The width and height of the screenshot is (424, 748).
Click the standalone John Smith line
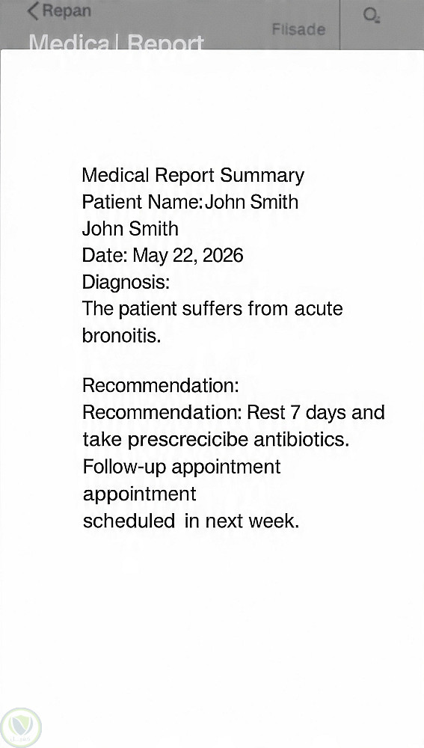tap(130, 229)
